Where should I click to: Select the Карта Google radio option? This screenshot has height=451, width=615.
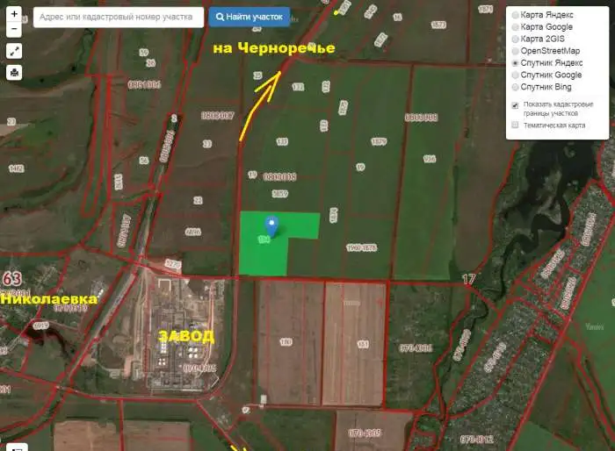click(516, 27)
